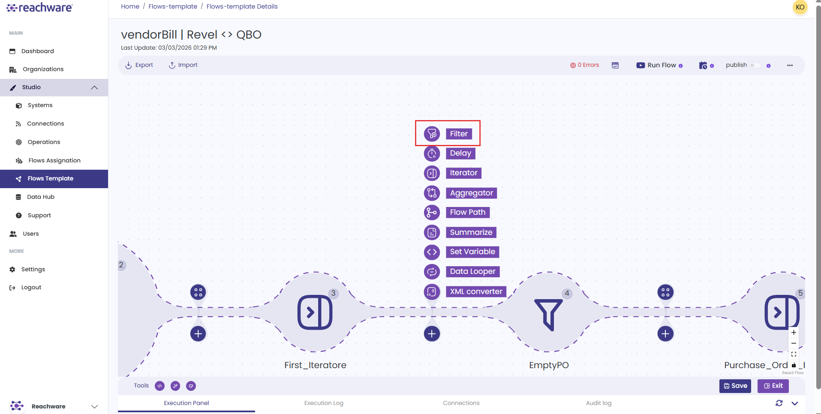View the 0 Errors indicator

coord(585,65)
